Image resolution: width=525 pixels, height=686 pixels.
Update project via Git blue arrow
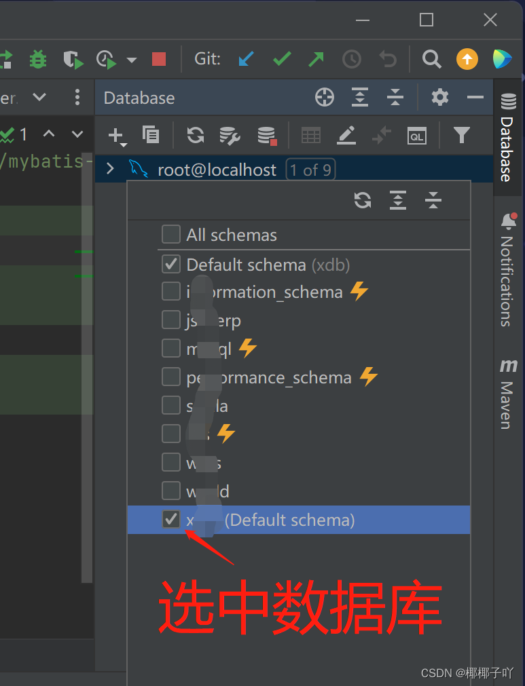246,58
